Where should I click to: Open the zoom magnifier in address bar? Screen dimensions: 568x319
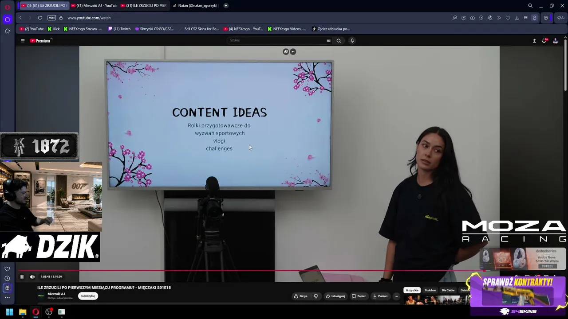tap(455, 18)
